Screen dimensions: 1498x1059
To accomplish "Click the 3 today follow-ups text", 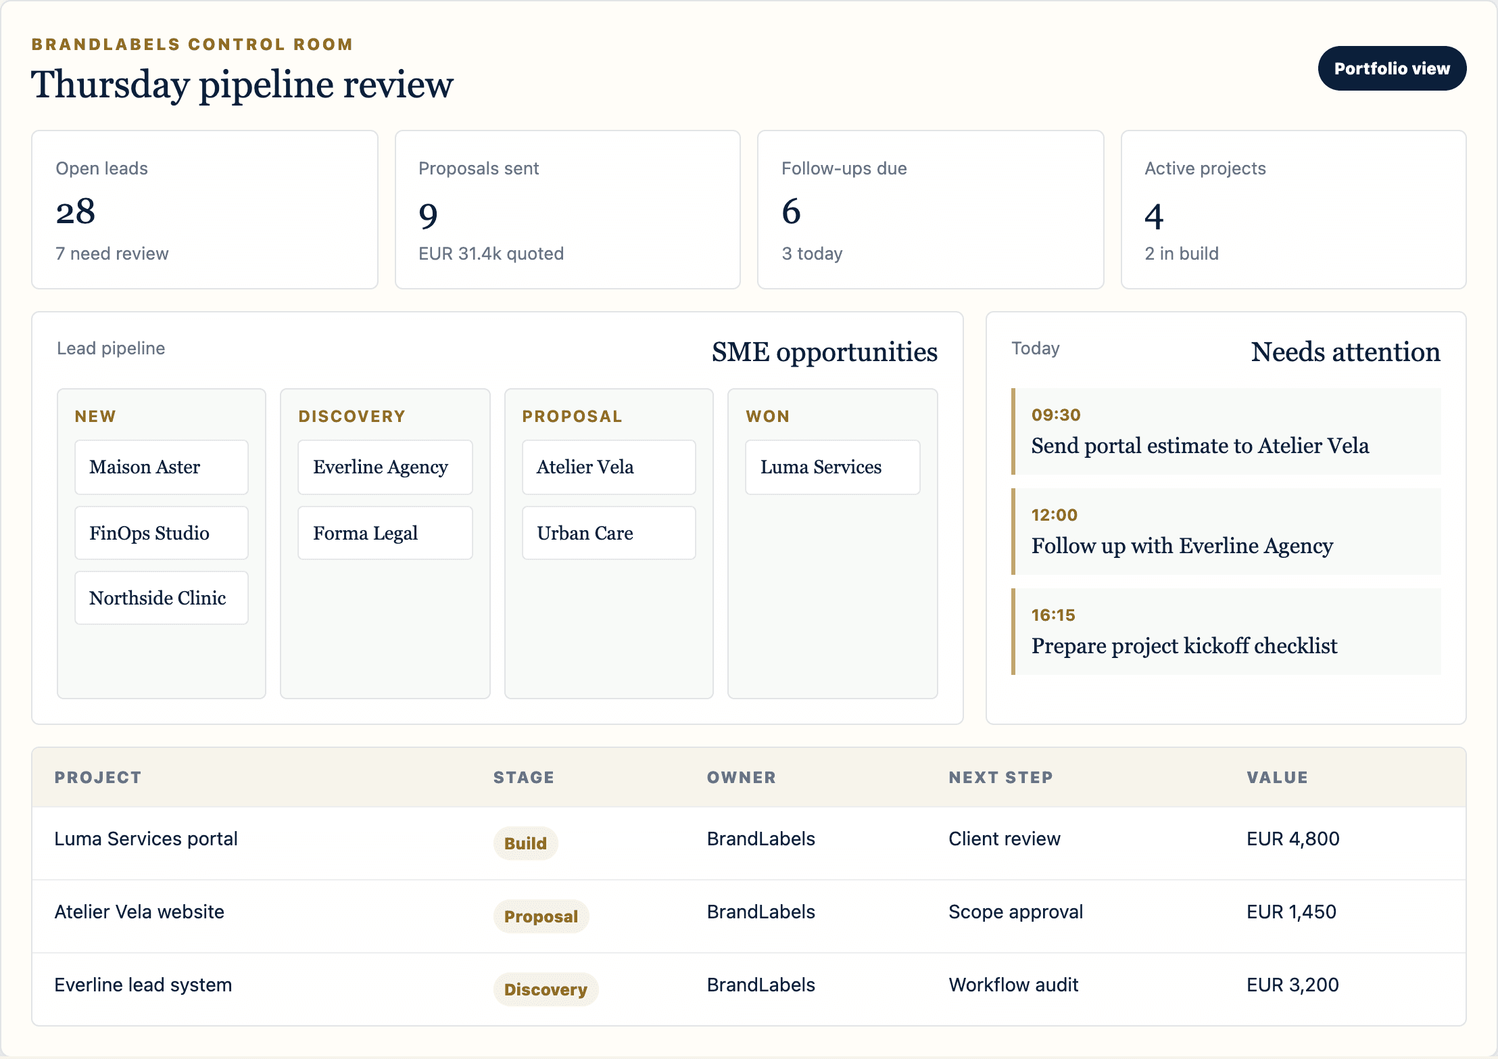I will tap(813, 254).
